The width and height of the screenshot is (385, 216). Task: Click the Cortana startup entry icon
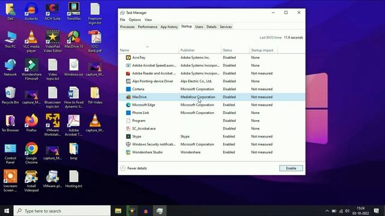point(128,89)
